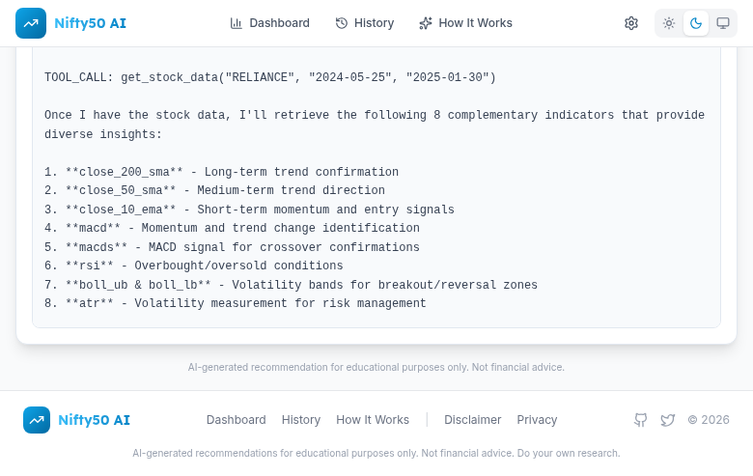The width and height of the screenshot is (753, 476).
Task: Select dark mode moon toggle
Action: pyautogui.click(x=696, y=23)
